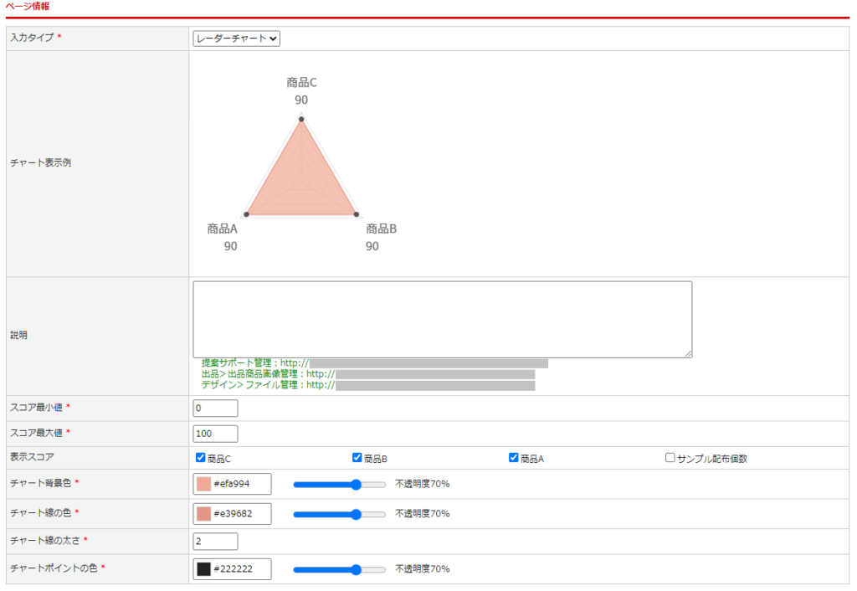Click the 説明 textarea resize handle
The height and width of the screenshot is (591, 857).
688,354
